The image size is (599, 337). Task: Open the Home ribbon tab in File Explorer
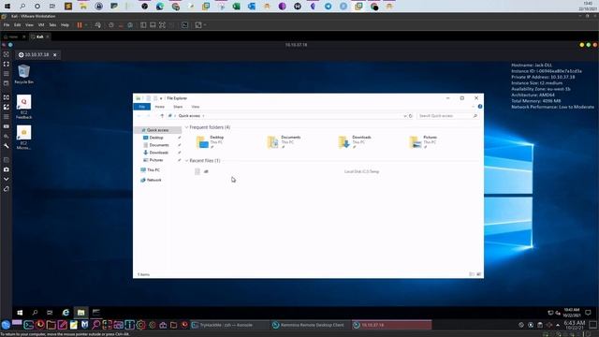(x=160, y=107)
